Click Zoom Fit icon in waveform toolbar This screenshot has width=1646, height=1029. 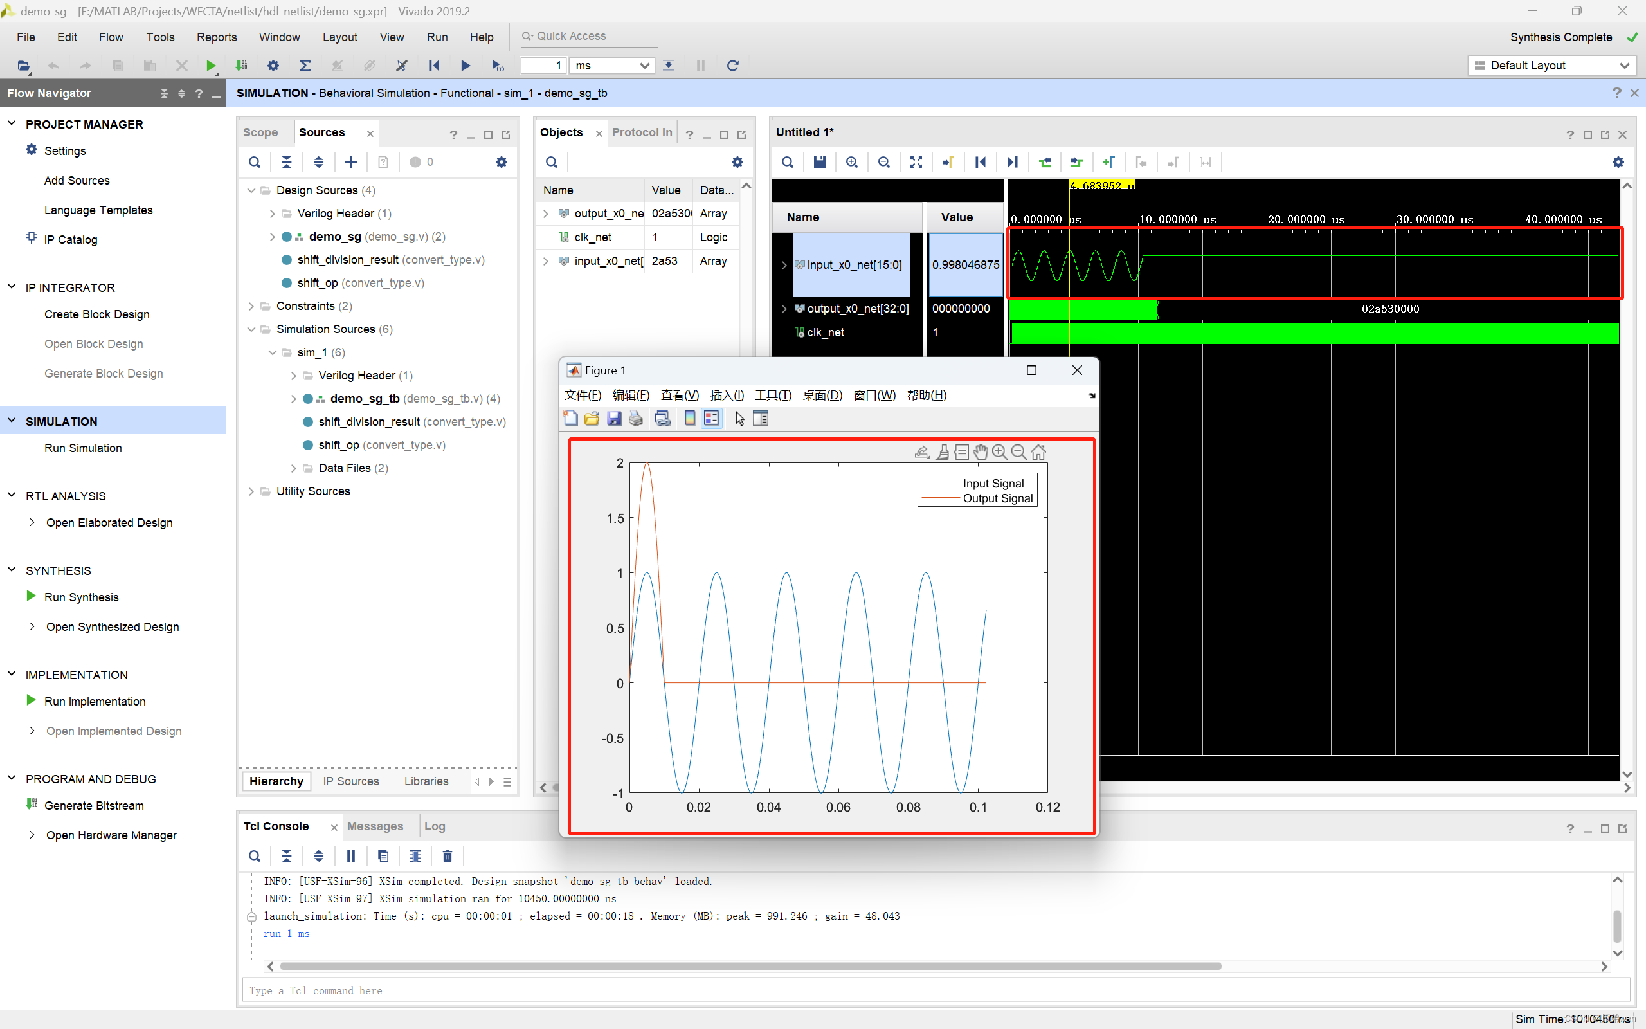[916, 162]
